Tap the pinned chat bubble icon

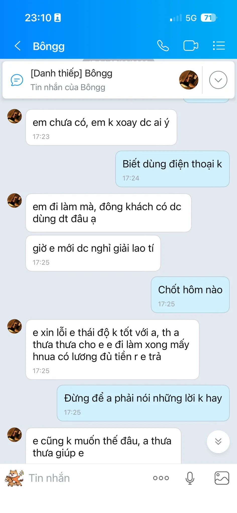(17, 80)
